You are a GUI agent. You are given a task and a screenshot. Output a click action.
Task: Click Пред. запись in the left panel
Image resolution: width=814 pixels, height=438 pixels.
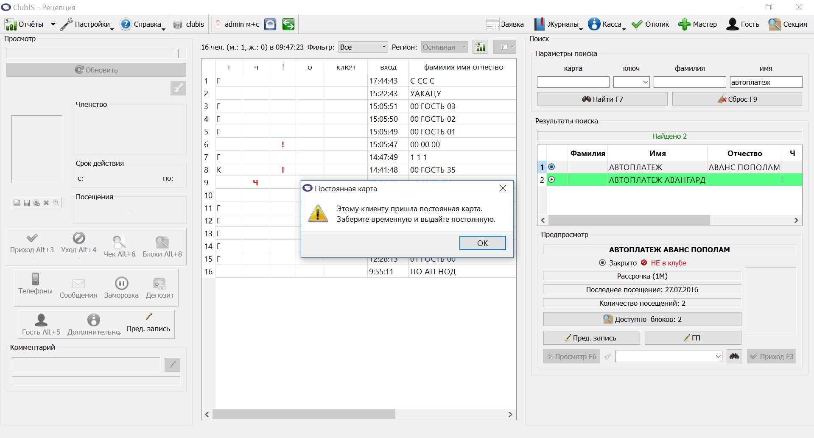148,324
